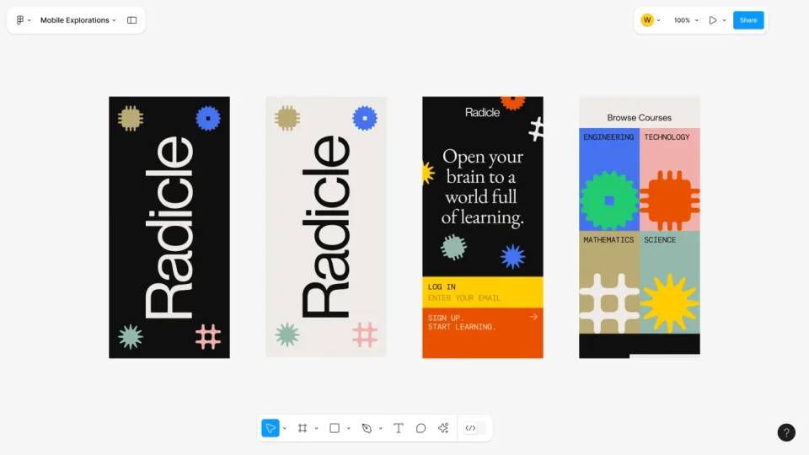Toggle the sidebar panel layout icon
809x455 pixels.
point(132,20)
